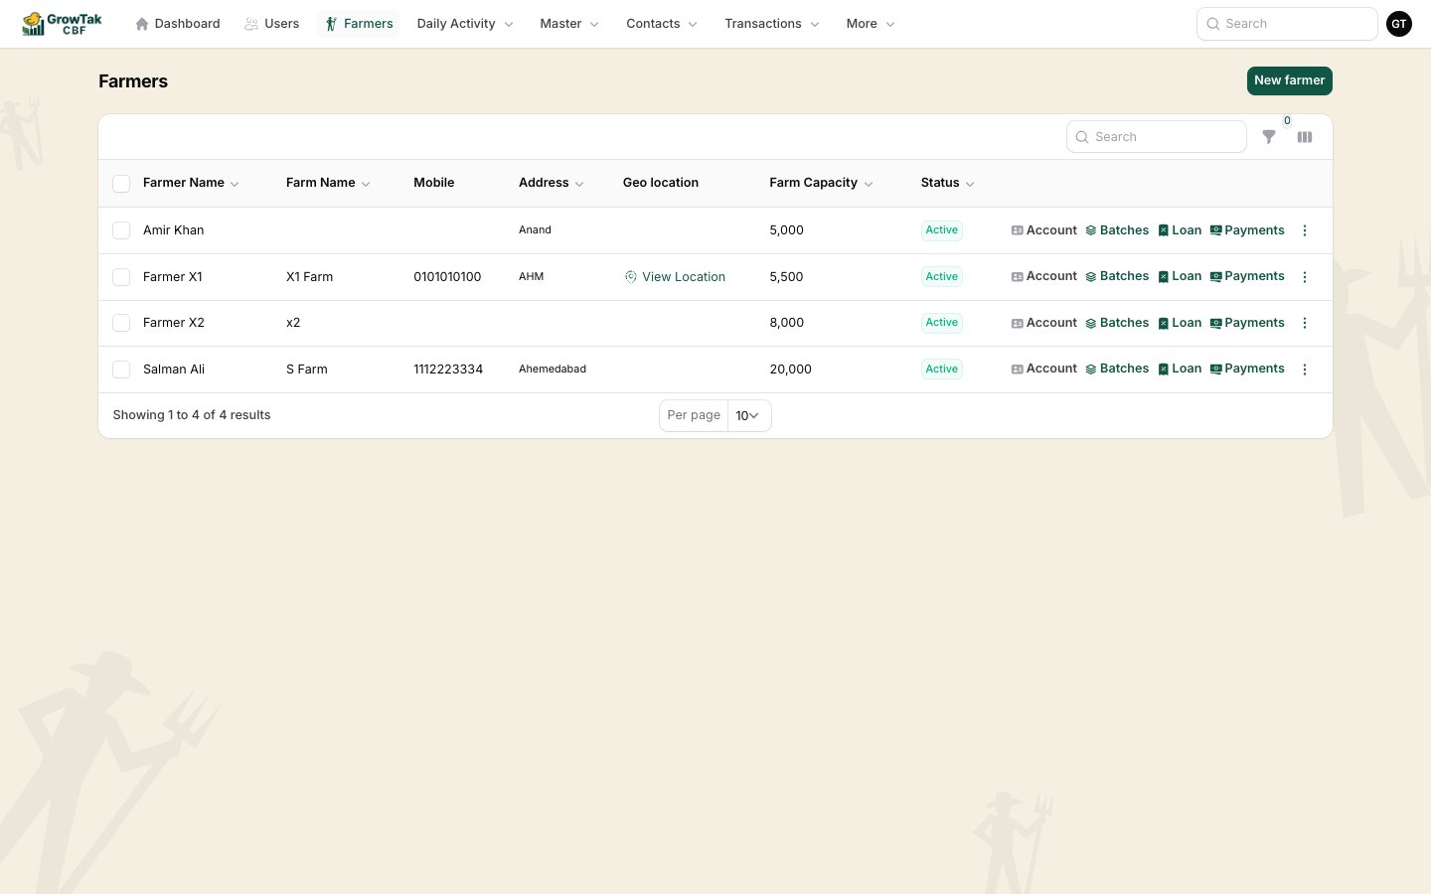Sort by Farm Capacity column

[821, 183]
